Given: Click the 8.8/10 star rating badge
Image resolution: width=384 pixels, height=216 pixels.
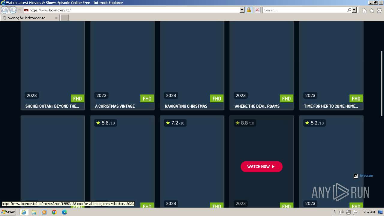Looking at the screenshot, I should pyautogui.click(x=244, y=123).
